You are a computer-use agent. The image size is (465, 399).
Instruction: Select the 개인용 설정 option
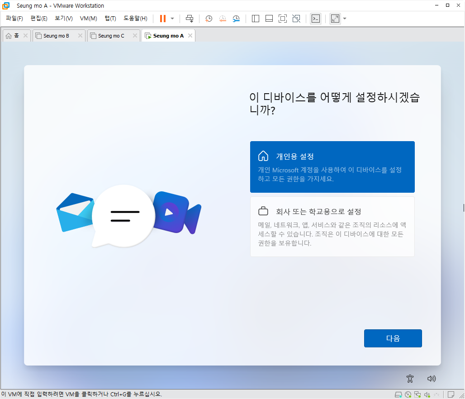point(332,167)
